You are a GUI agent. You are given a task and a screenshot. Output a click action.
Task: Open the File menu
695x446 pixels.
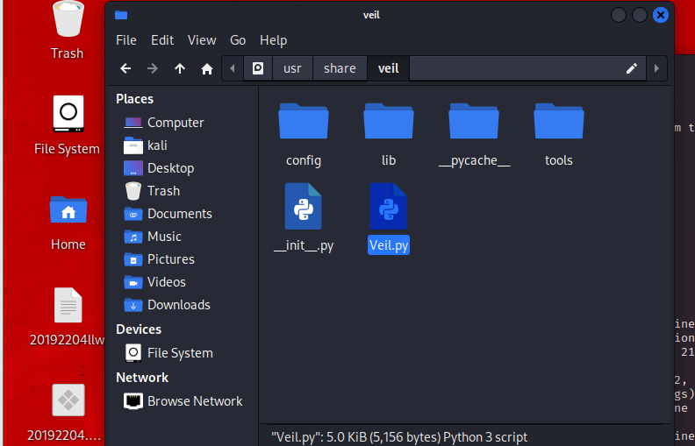[x=126, y=40]
